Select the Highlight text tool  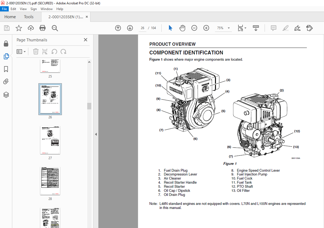pyautogui.click(x=286, y=28)
